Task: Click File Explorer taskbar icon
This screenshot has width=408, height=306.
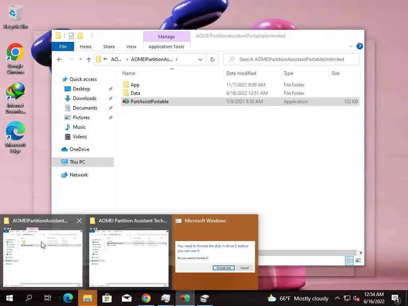Action: tap(87, 298)
